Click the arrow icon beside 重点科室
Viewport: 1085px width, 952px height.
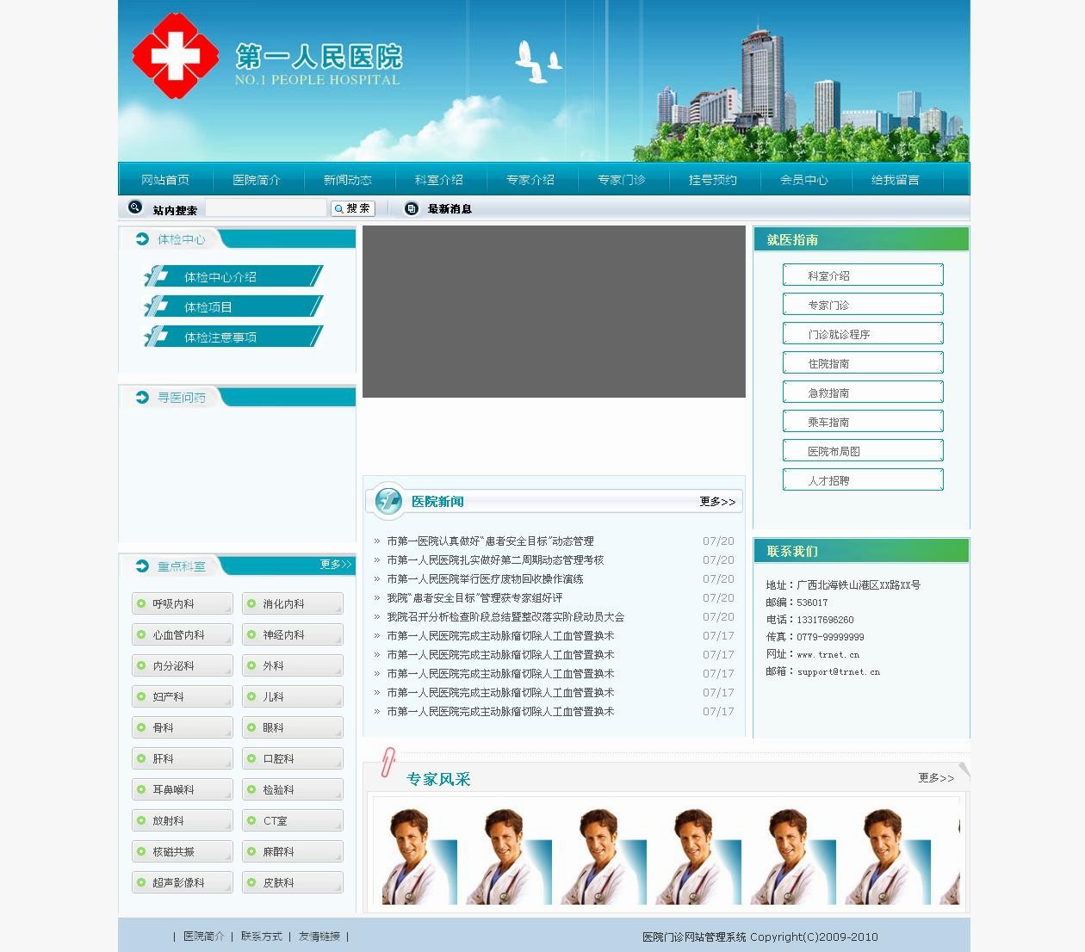(x=142, y=566)
